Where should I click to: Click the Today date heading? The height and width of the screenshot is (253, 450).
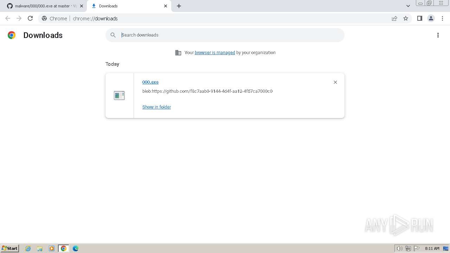coord(112,64)
